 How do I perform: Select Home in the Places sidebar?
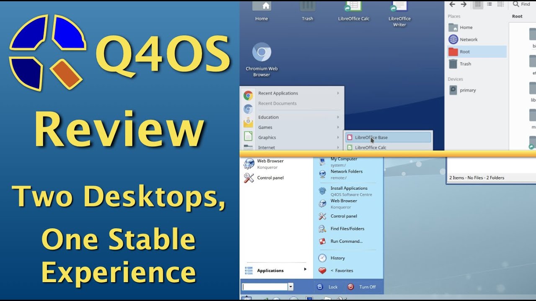[477, 28]
